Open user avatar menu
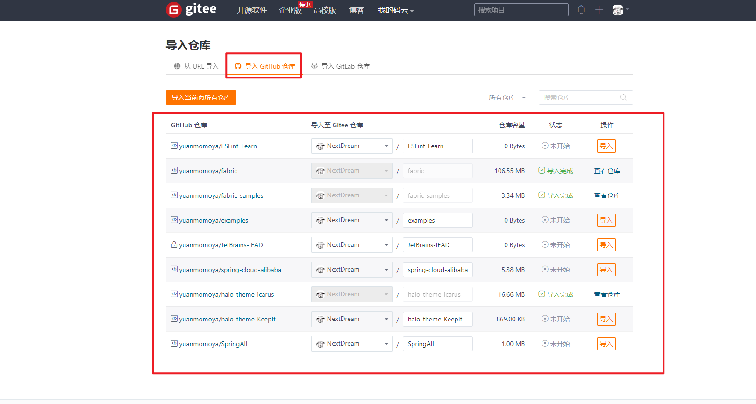756x404 pixels. (x=620, y=10)
